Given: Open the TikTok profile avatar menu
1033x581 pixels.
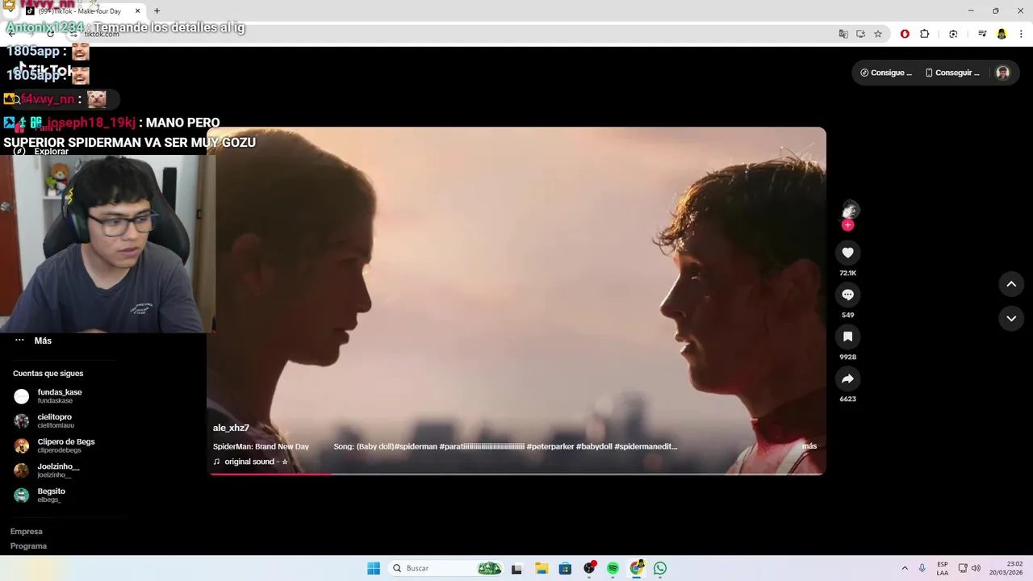Looking at the screenshot, I should pos(1002,73).
